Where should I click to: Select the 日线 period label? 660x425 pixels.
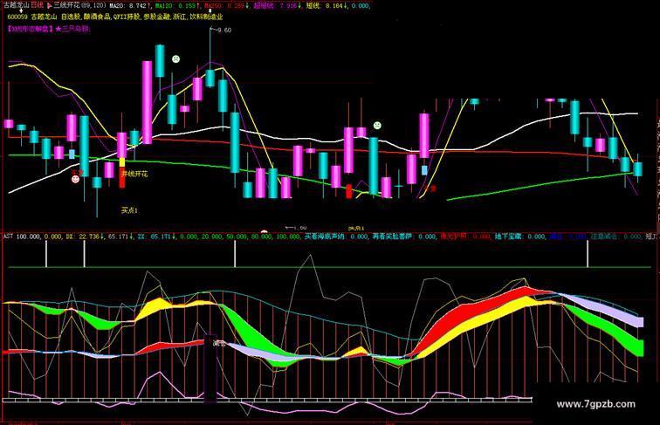[x=38, y=5]
